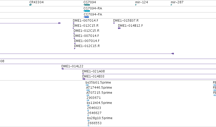Click the bs28g10.5prime feature label
216x127 pixels.
point(100,118)
